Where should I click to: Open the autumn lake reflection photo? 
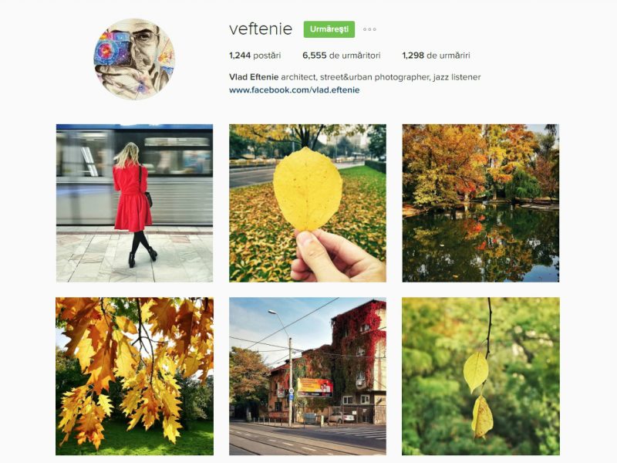[x=480, y=203]
